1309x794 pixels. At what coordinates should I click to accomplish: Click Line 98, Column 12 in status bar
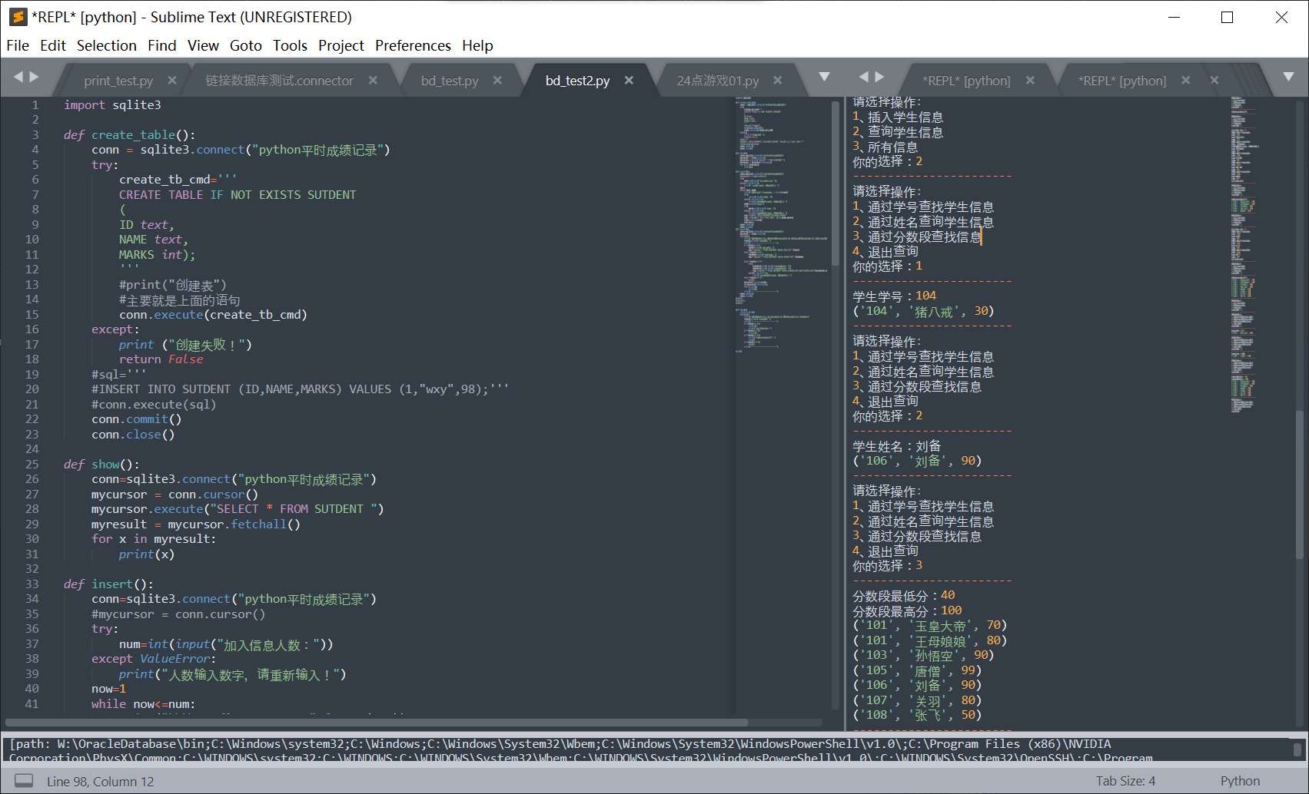(x=100, y=780)
